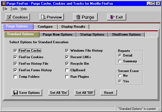
Task: Open the Purge Now Options tab
Action: pyautogui.click(x=58, y=35)
